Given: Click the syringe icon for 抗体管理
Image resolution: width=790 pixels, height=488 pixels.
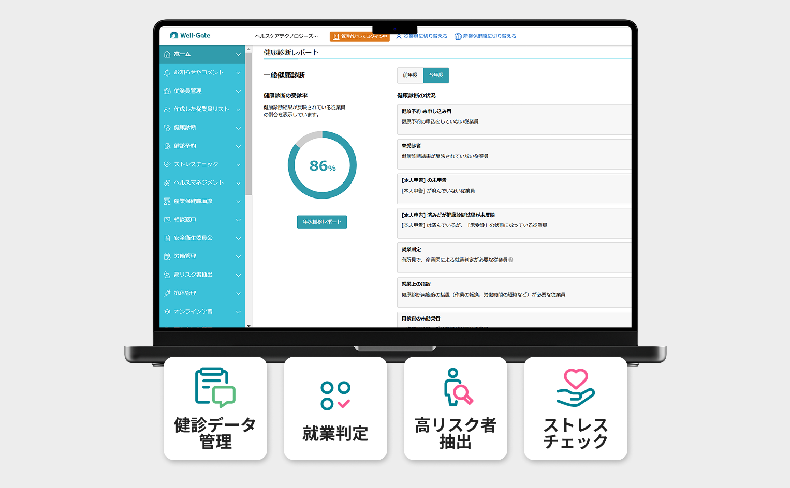Looking at the screenshot, I should point(167,293).
